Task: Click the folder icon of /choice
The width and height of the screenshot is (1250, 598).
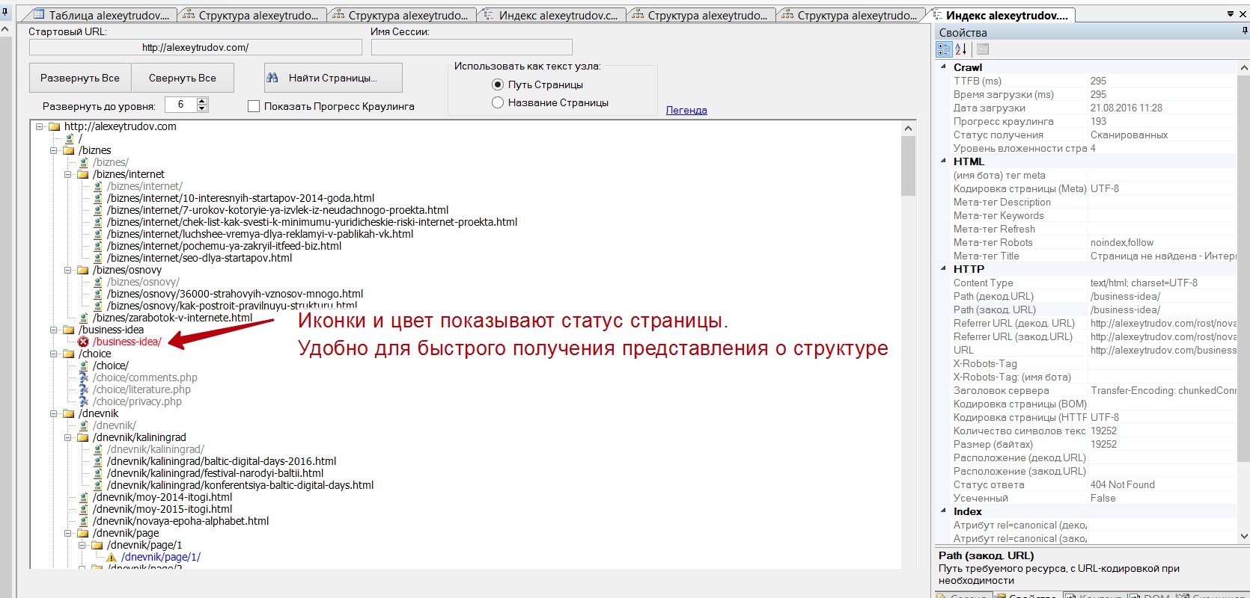Action: click(69, 354)
